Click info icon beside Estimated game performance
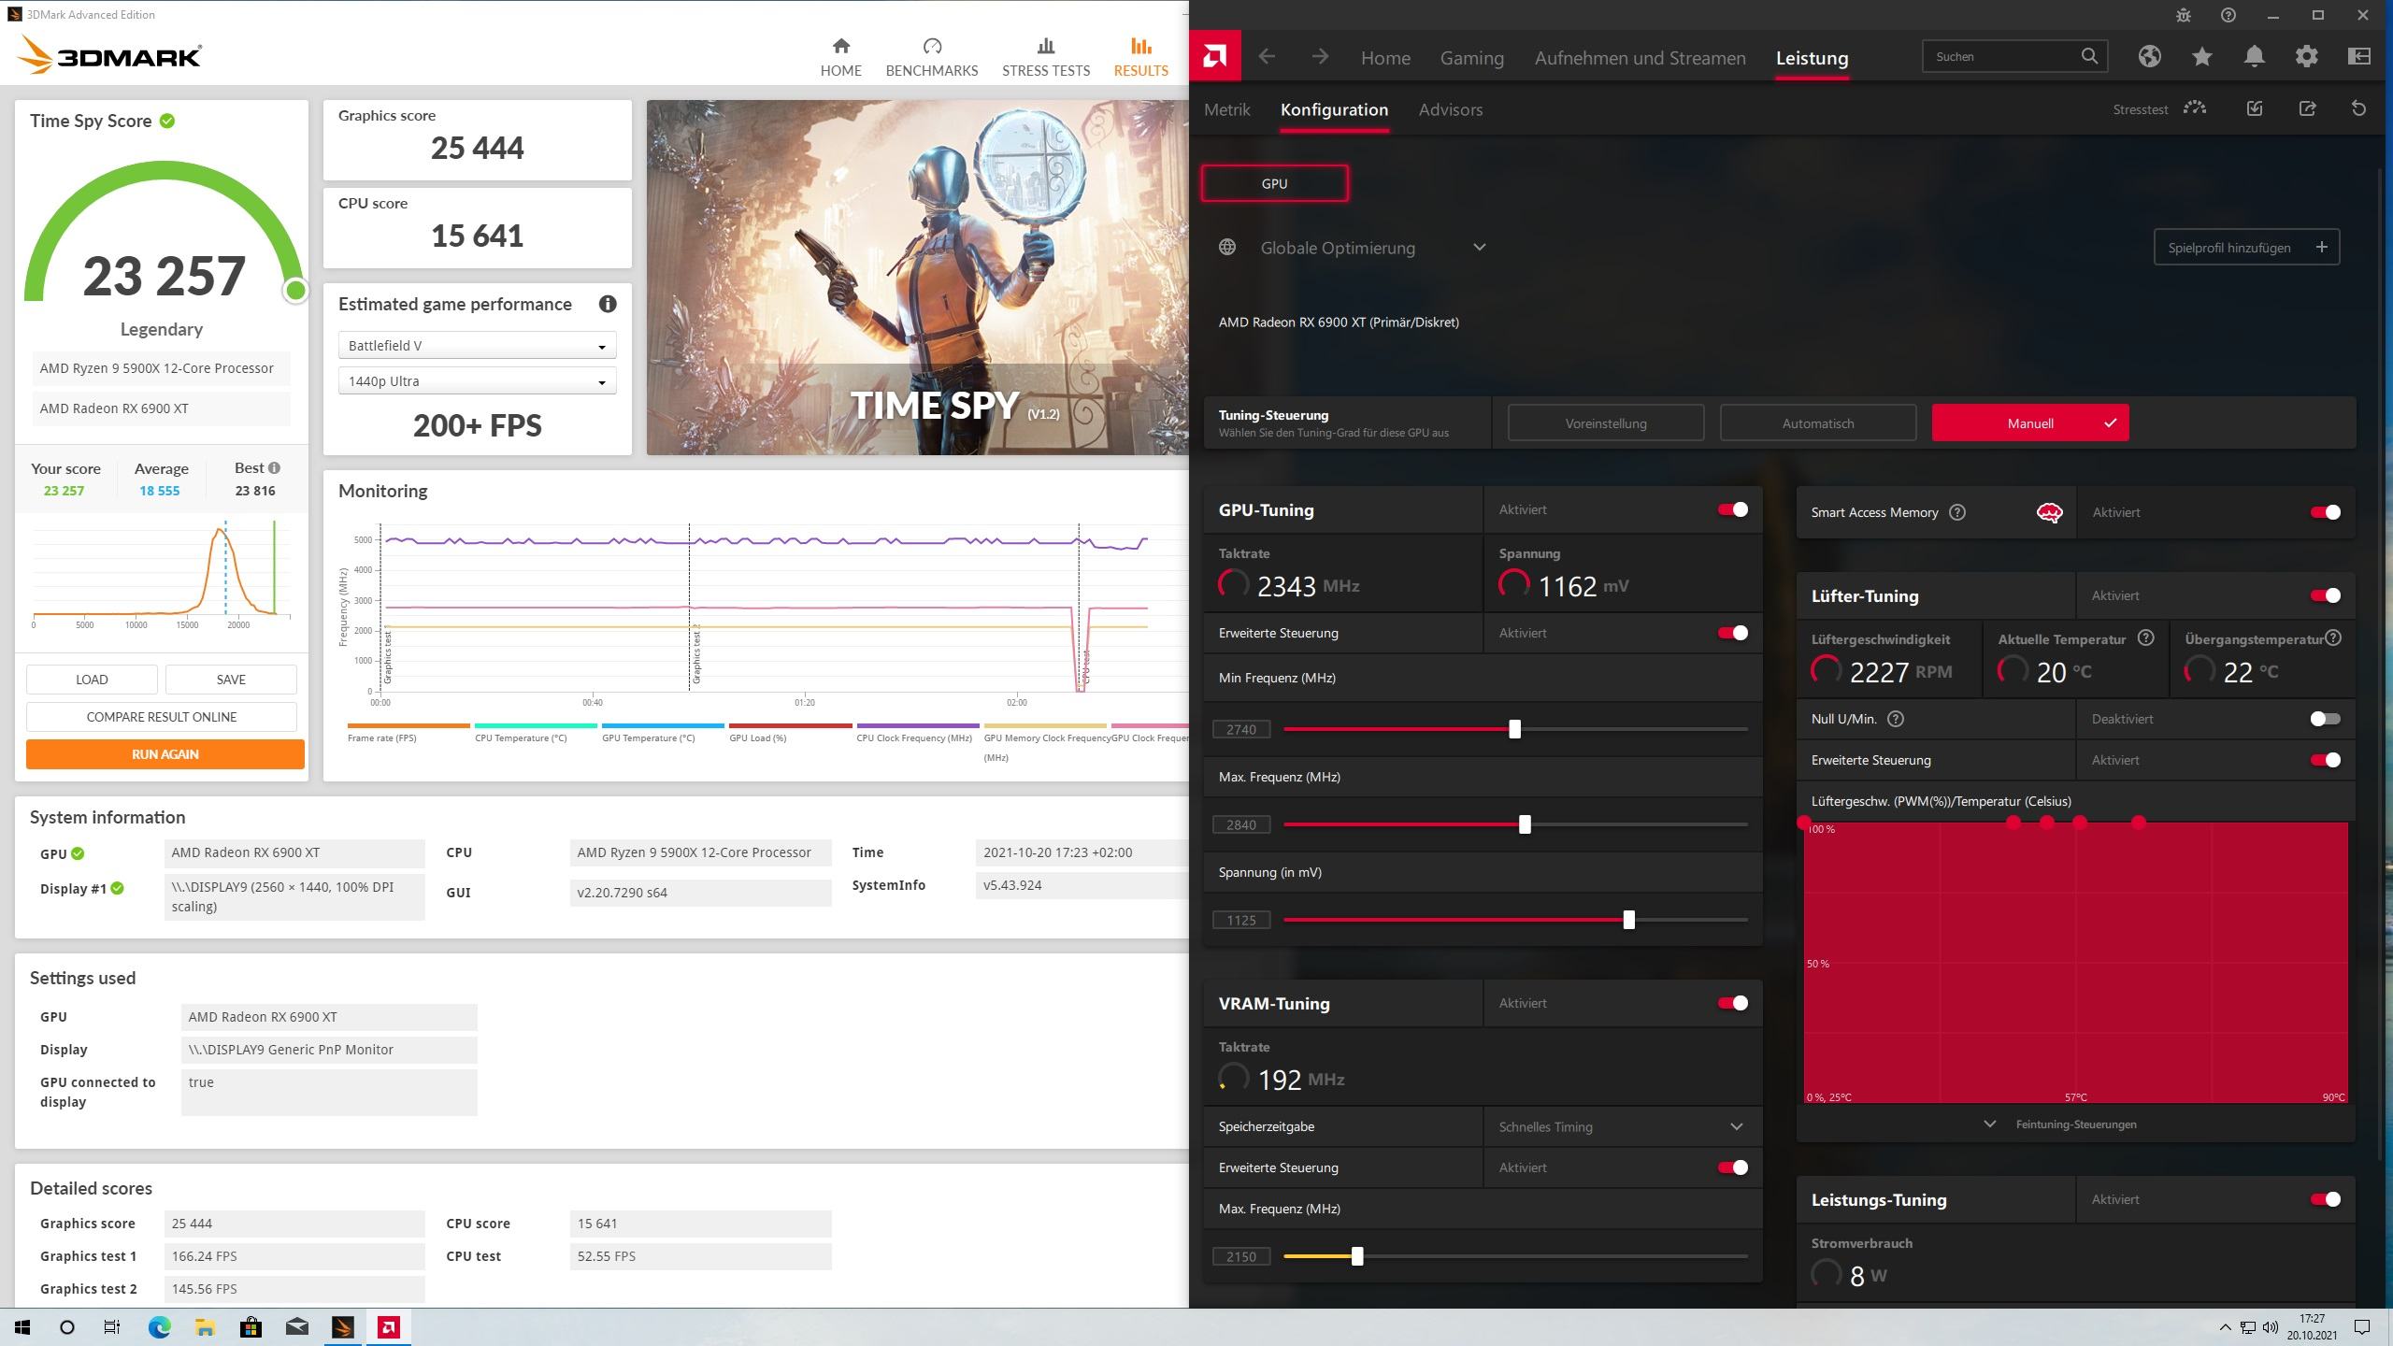The height and width of the screenshot is (1346, 2393). pyautogui.click(x=608, y=304)
